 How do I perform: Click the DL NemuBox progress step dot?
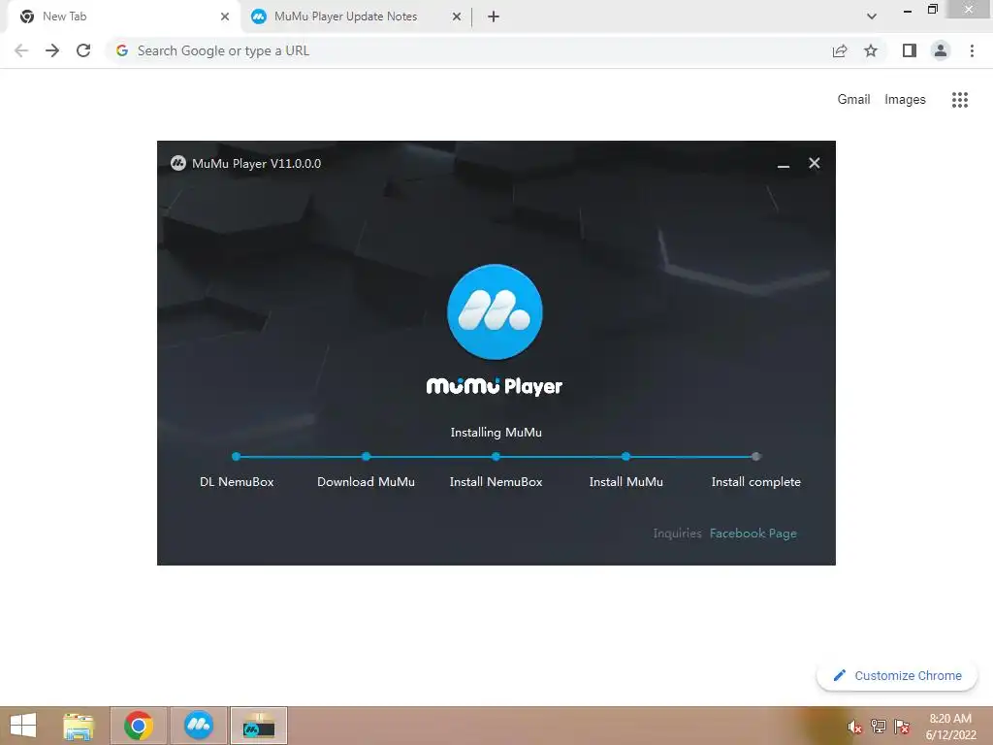pos(237,456)
